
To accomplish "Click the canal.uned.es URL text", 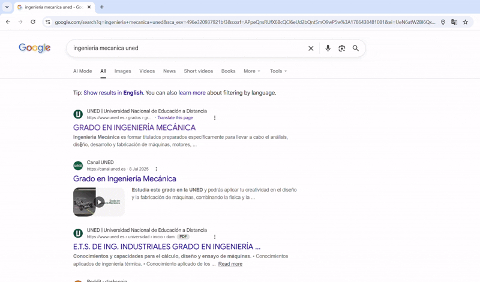I will (106, 169).
